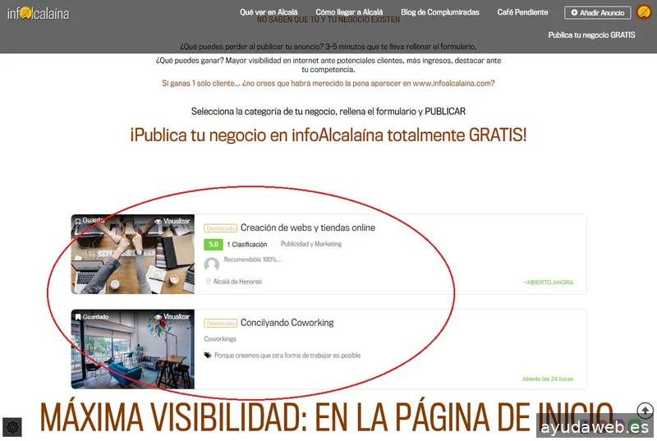The image size is (657, 441).
Task: Click the 5.0 rating badge
Action: 214,244
